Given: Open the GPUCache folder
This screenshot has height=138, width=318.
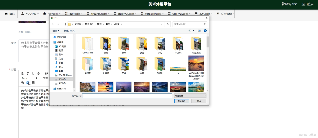Looking at the screenshot, I should pyautogui.click(x=88, y=45).
